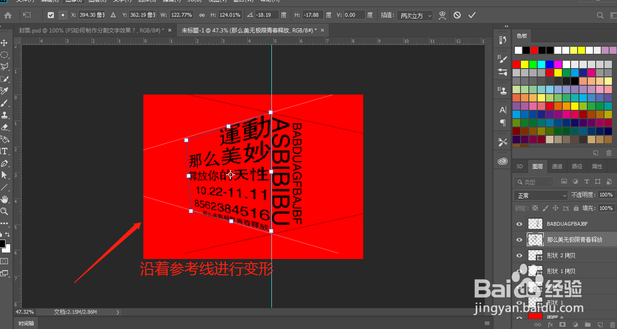
Task: Expand the status bar info arrow
Action: [x=118, y=312]
